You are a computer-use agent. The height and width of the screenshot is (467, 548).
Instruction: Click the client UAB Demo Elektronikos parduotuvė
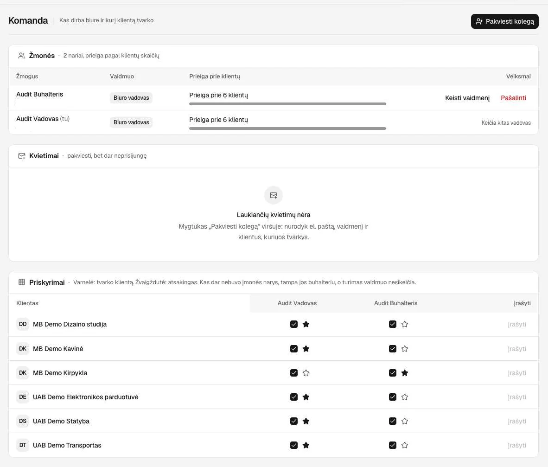coord(86,397)
